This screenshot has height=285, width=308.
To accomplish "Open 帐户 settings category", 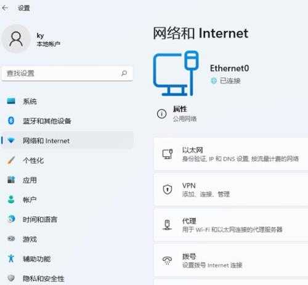I will [x=67, y=199].
